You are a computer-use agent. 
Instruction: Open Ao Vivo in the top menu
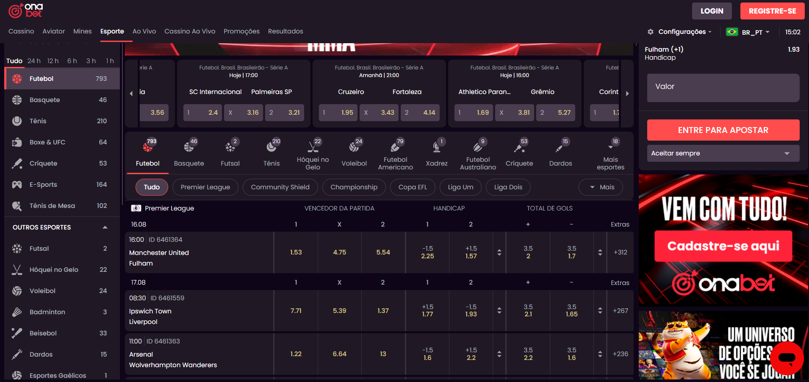click(x=144, y=31)
